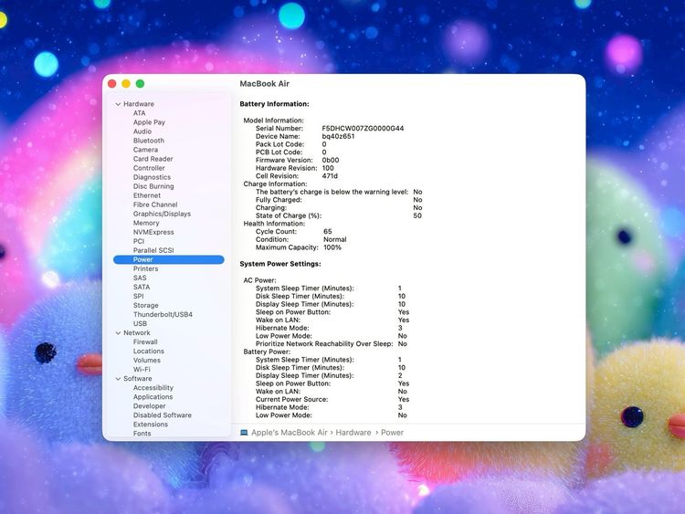This screenshot has width=685, height=514.
Task: Close the MacBook Air window
Action: click(111, 84)
